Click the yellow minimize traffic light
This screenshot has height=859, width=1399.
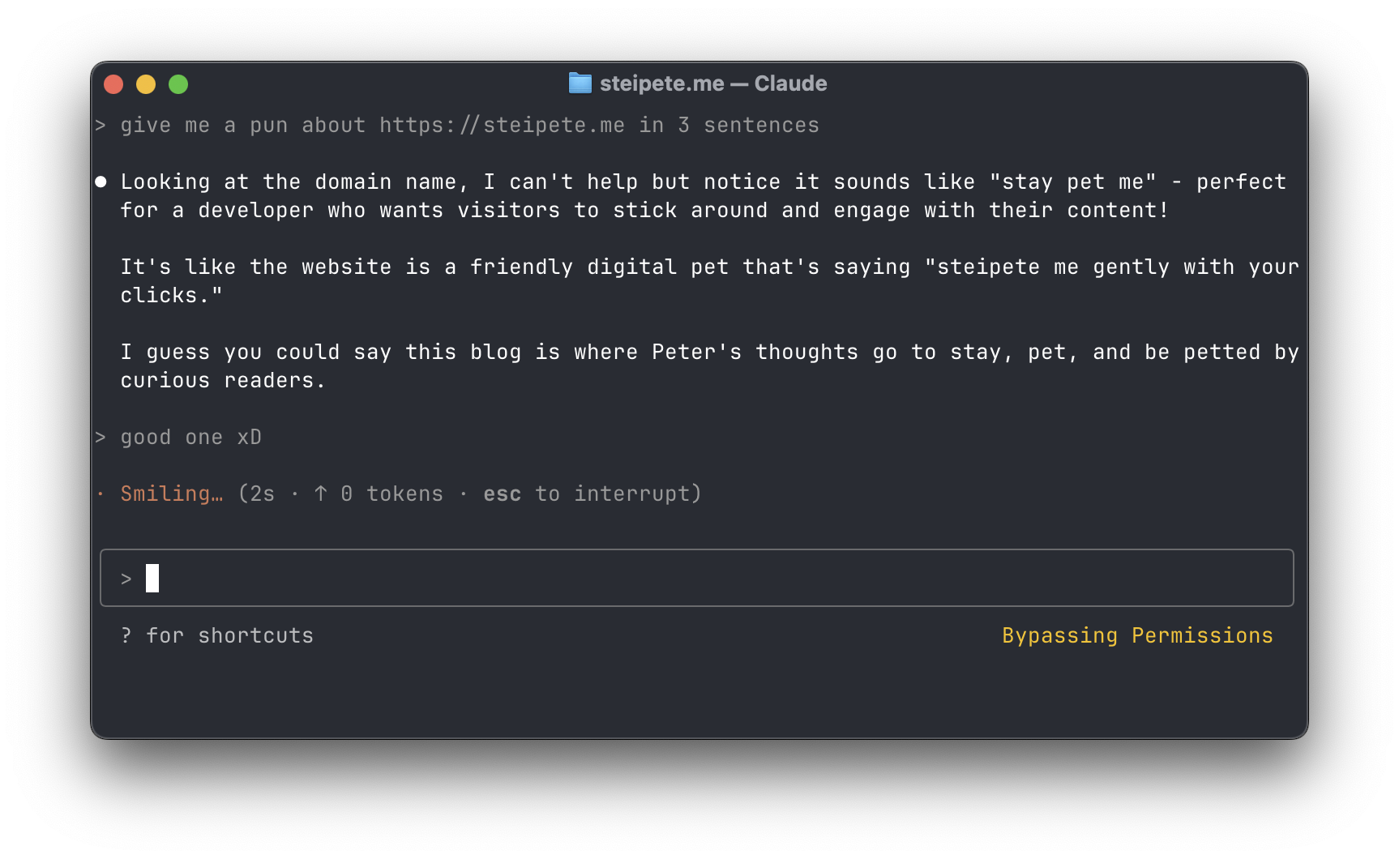point(146,83)
